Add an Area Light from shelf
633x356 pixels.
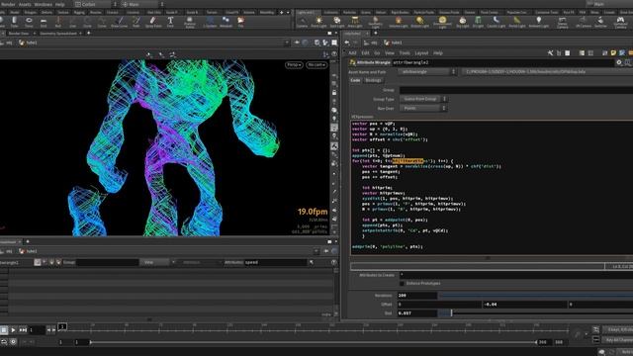click(355, 22)
